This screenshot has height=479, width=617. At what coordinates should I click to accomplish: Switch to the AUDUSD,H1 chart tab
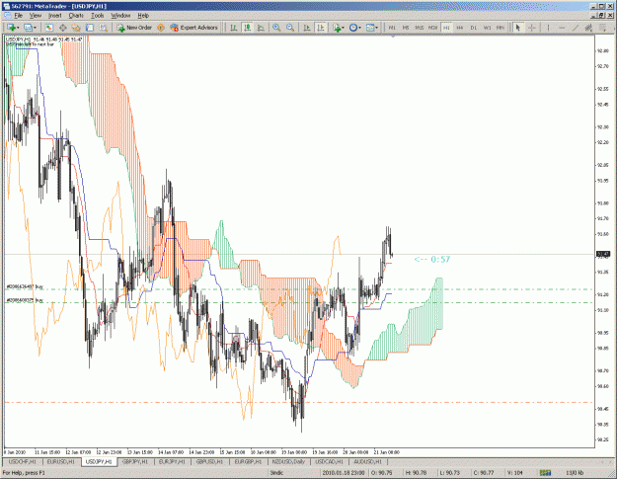(x=368, y=461)
